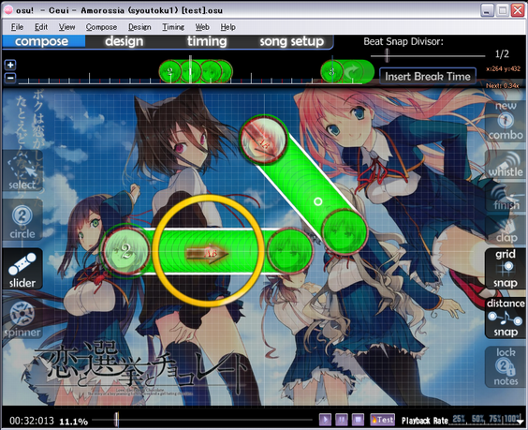Zoom out timeline with minus icon
Screen dimensions: 528x430
[10, 78]
